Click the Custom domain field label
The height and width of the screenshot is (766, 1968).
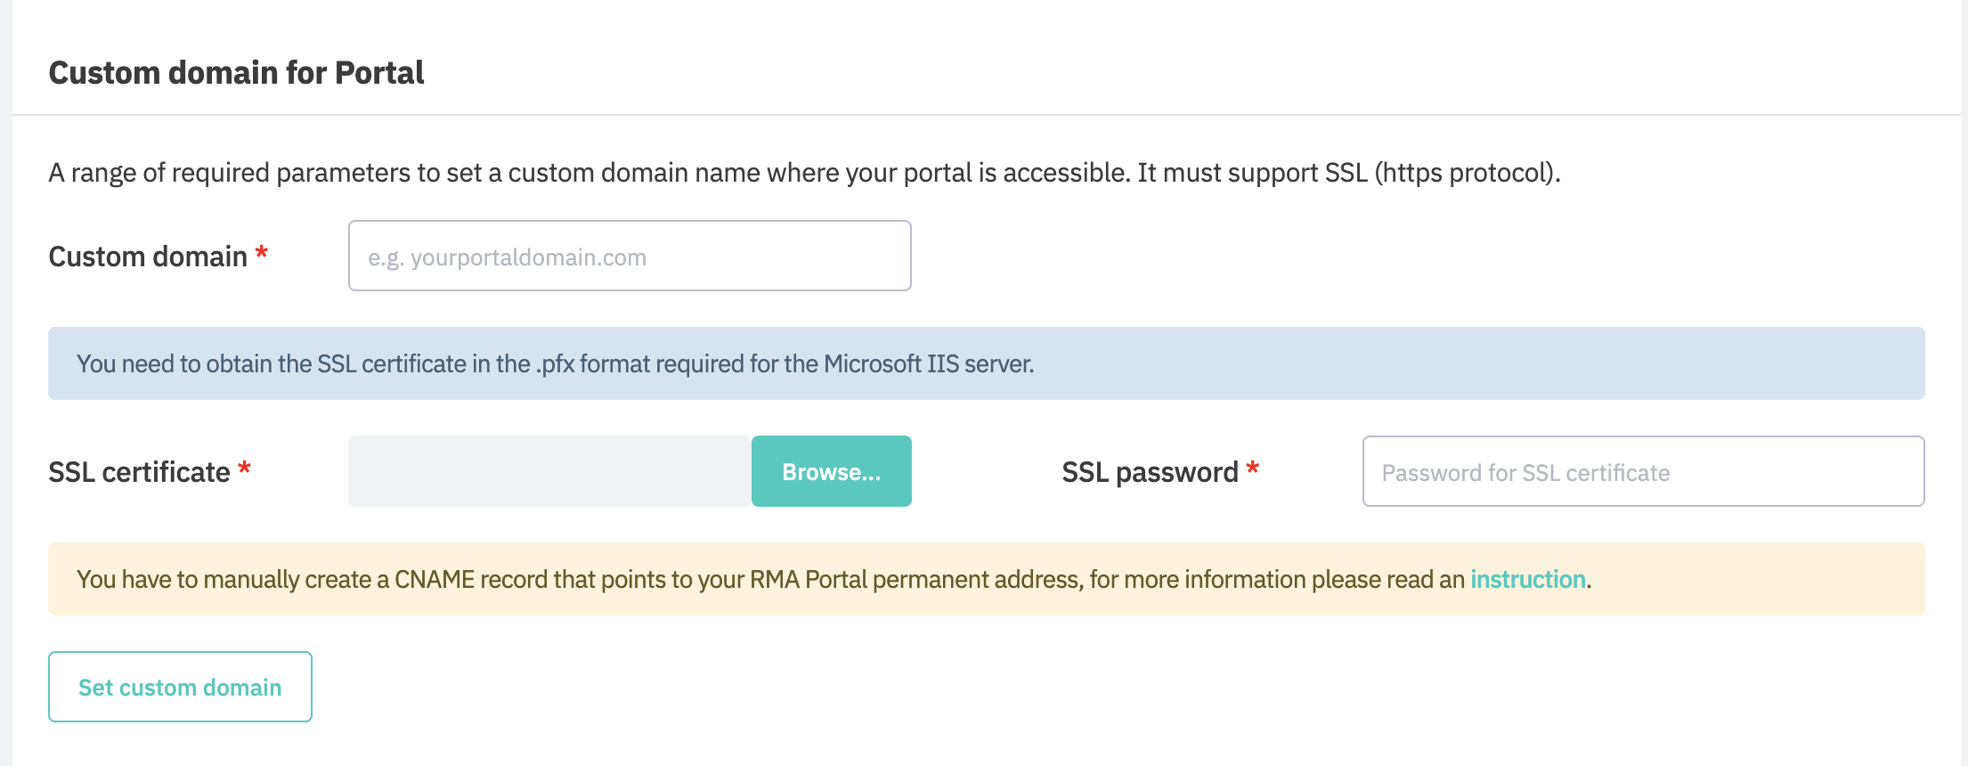(148, 257)
